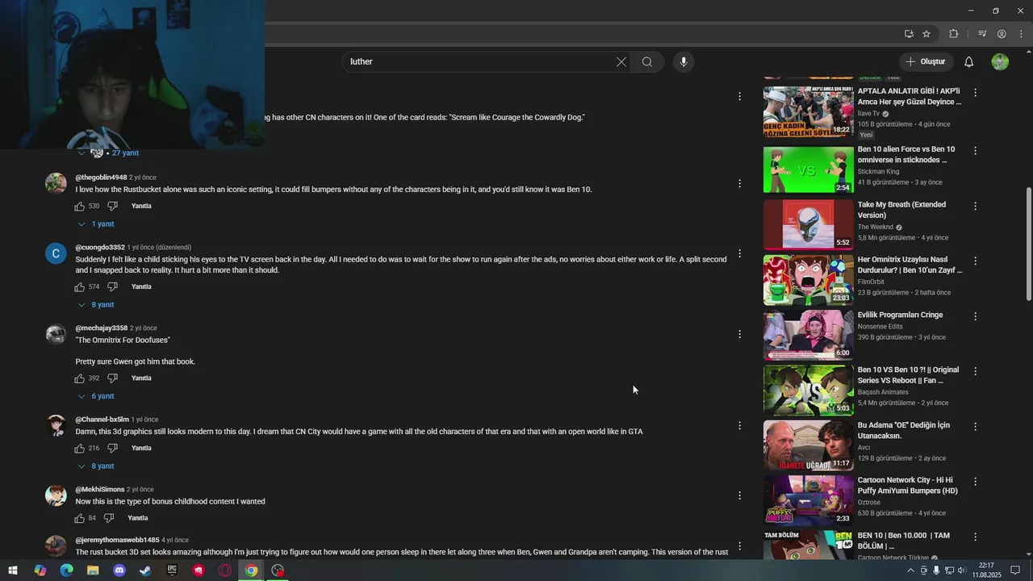
Task: Open File Explorer from the taskbar
Action: [x=93, y=571]
